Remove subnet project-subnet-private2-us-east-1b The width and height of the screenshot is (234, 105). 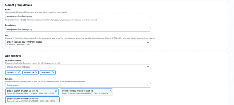point(111,91)
